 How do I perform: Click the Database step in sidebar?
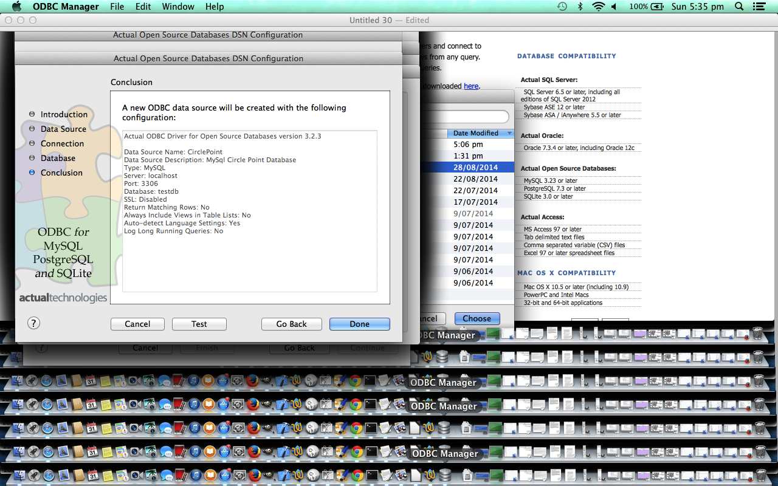tap(58, 158)
